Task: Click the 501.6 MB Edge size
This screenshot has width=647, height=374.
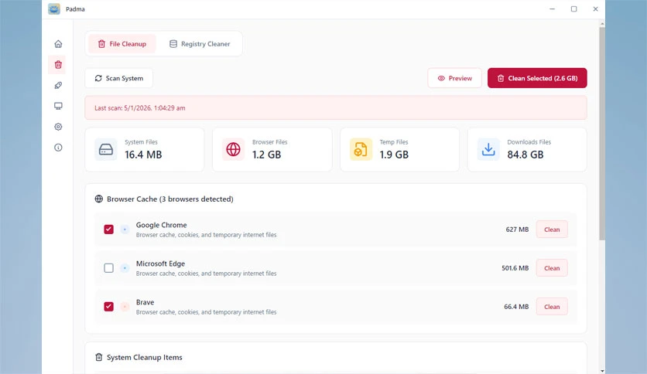Action: pyautogui.click(x=515, y=268)
